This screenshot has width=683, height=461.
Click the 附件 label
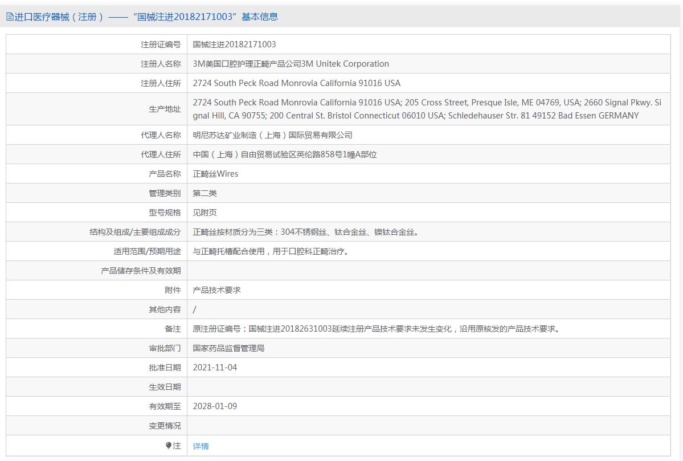click(x=173, y=290)
